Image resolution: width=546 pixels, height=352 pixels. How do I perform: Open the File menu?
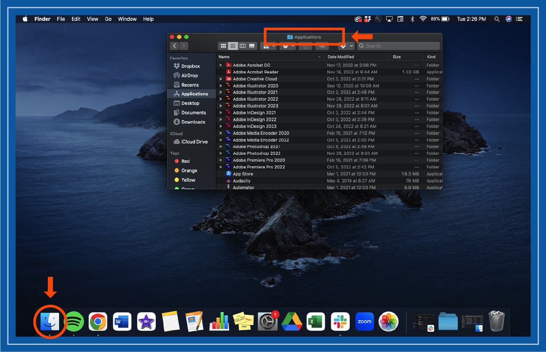click(61, 19)
